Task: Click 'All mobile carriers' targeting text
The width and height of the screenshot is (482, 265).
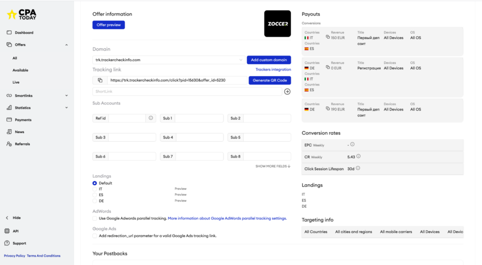Action: click(396, 232)
